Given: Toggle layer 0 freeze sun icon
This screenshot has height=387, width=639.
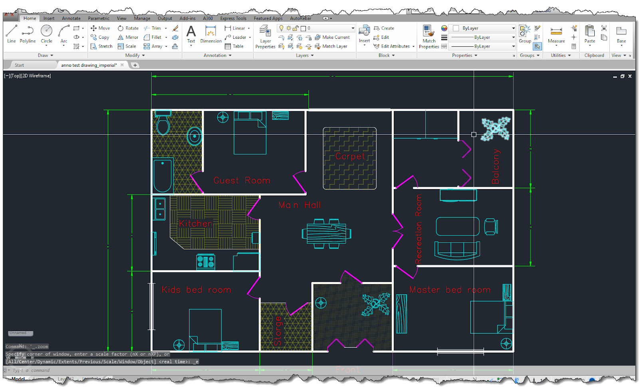Looking at the screenshot, I should click(288, 28).
